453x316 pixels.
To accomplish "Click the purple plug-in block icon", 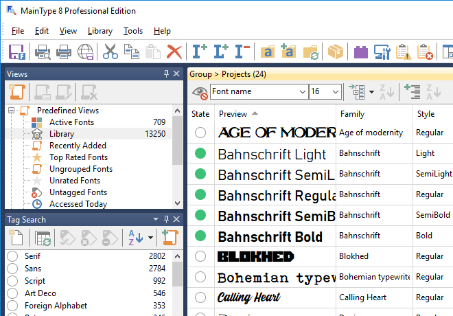I will point(360,52).
